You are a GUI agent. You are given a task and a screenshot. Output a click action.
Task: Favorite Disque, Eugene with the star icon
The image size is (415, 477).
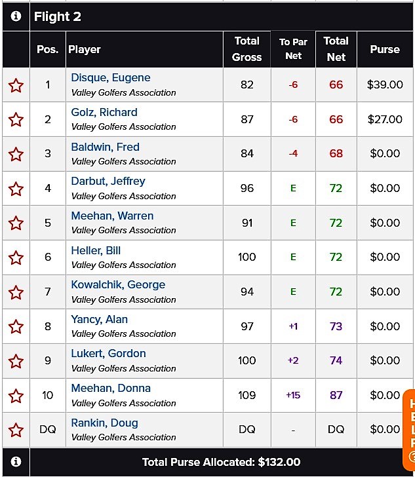pos(16,85)
